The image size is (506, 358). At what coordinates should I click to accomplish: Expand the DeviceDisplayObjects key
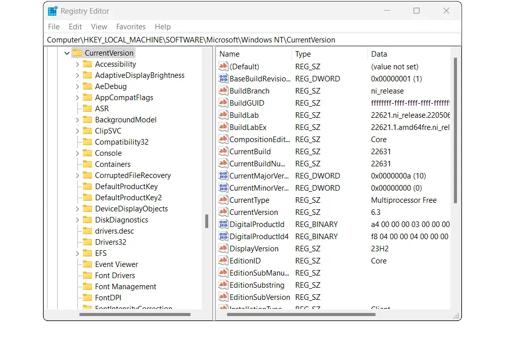[x=77, y=209]
